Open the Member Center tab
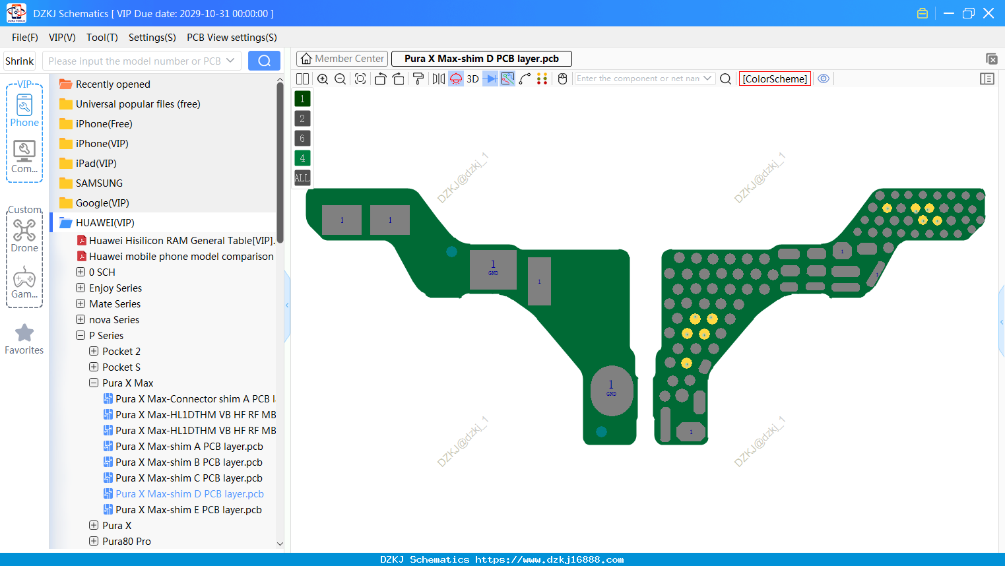Image resolution: width=1005 pixels, height=566 pixels. point(342,59)
